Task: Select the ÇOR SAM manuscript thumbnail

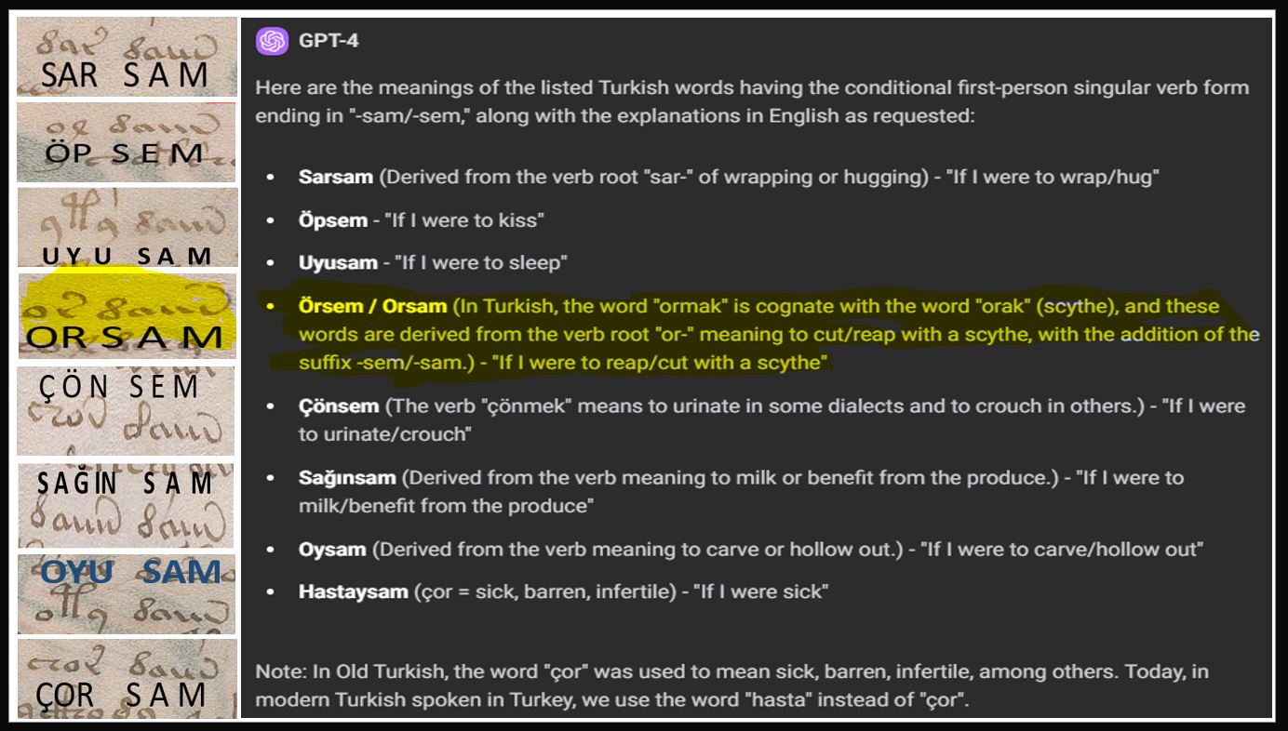Action: (x=127, y=678)
